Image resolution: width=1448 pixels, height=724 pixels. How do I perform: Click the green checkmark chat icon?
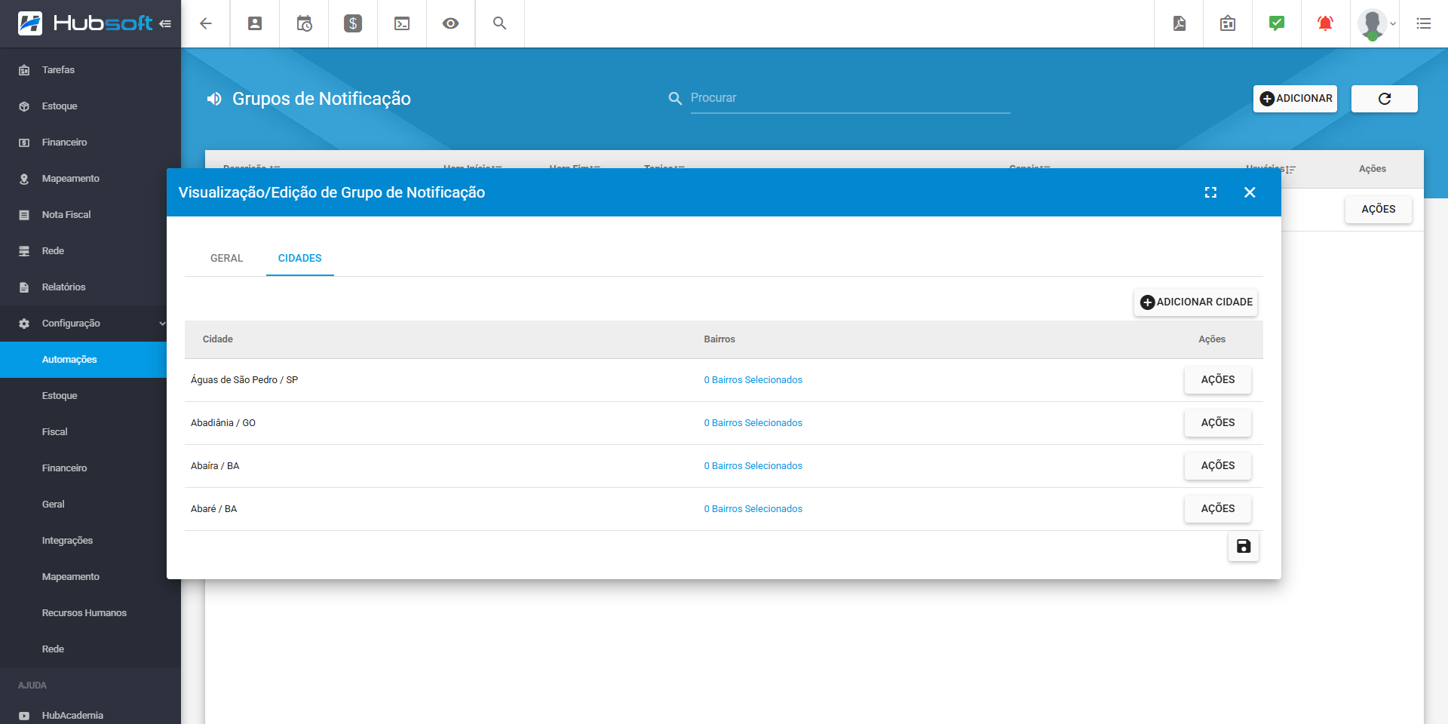(1277, 23)
